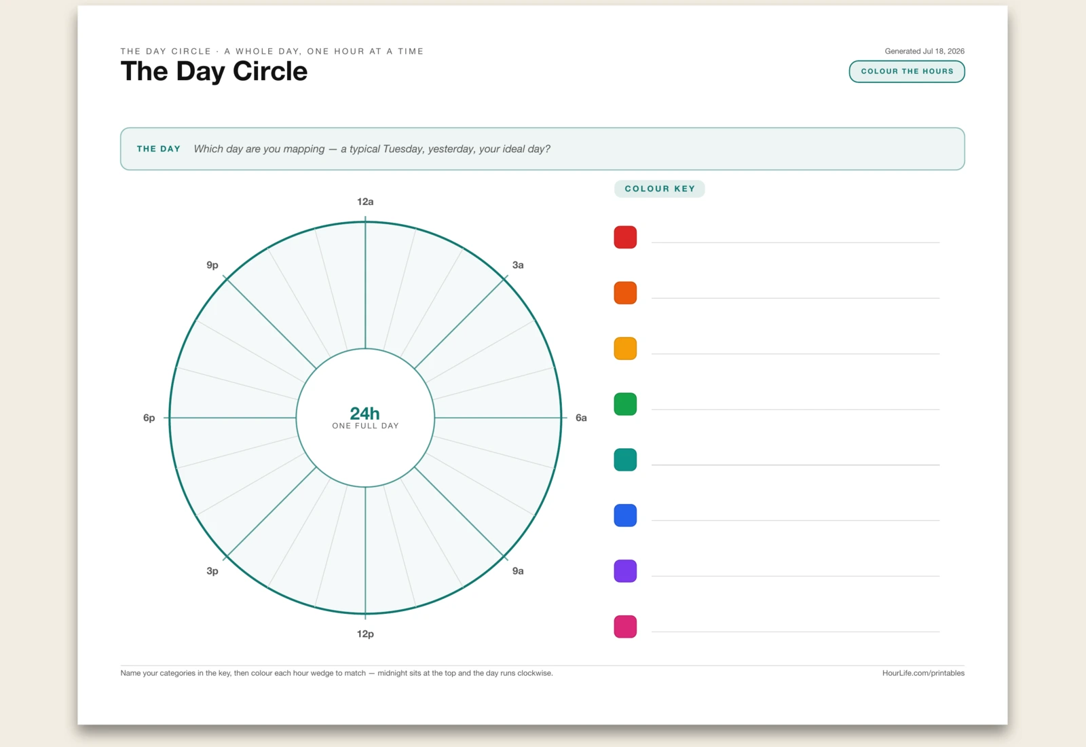Click the 3a label on the circle
The width and height of the screenshot is (1086, 747).
[x=518, y=265]
